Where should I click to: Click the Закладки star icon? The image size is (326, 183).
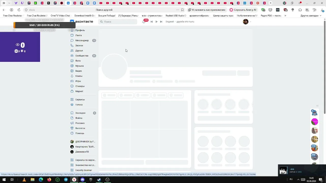(72, 113)
